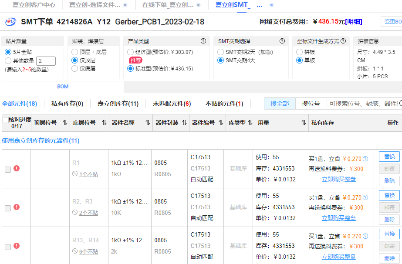Image resolution: width=402 pixels, height=264 pixels.
Task: Click the 变更BOM button
Action: (x=392, y=22)
